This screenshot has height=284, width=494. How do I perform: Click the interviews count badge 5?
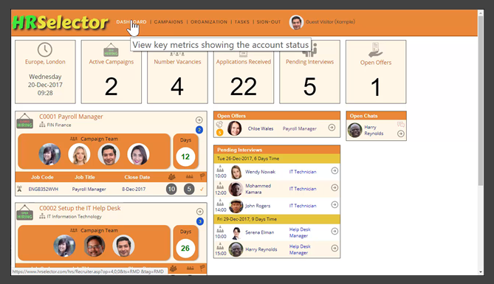(x=189, y=189)
